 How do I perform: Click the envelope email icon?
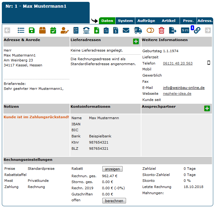(x=126, y=30)
